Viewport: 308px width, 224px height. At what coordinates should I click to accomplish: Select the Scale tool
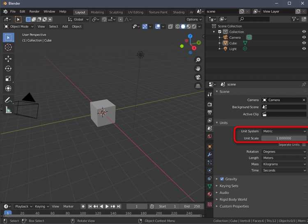[8, 79]
